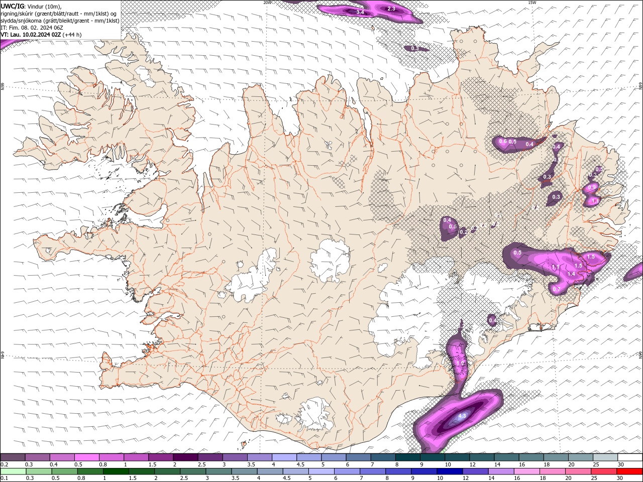The image size is (643, 482).
Task: Click the '0.7' precipitation value in the southeast
Action: click(x=557, y=290)
